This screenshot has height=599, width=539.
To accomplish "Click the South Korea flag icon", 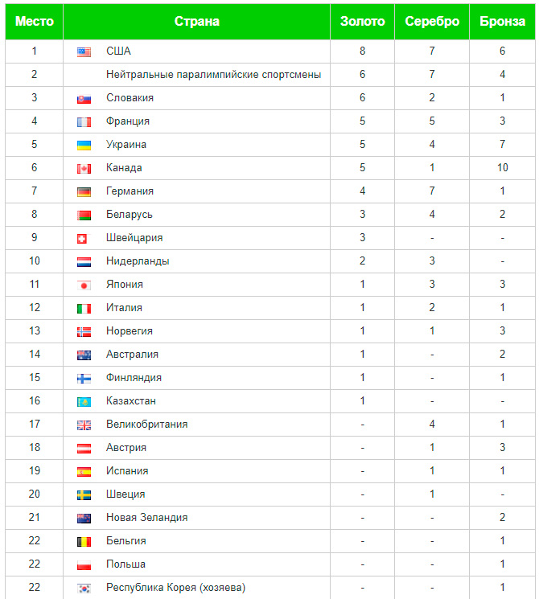I will coord(84,589).
